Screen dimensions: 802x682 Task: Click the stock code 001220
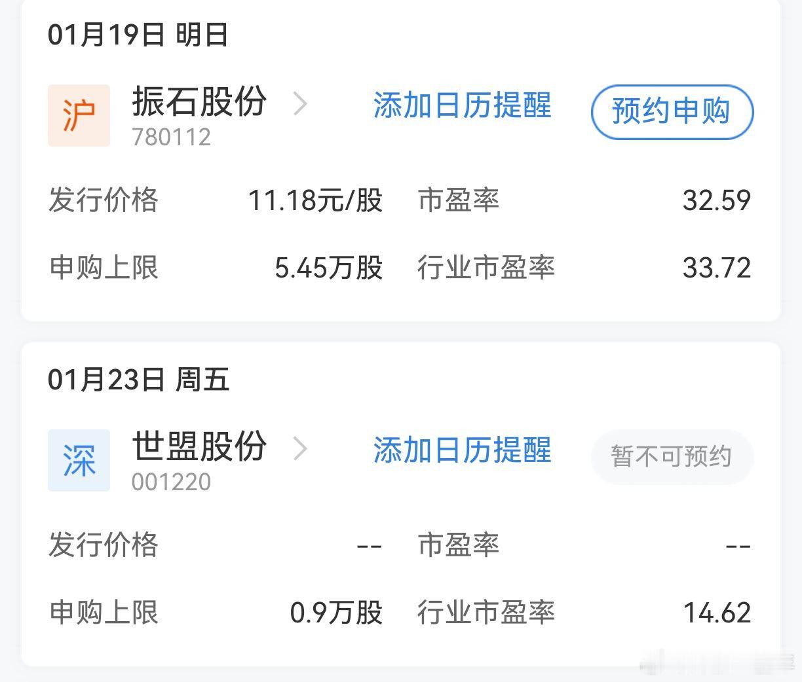click(173, 482)
